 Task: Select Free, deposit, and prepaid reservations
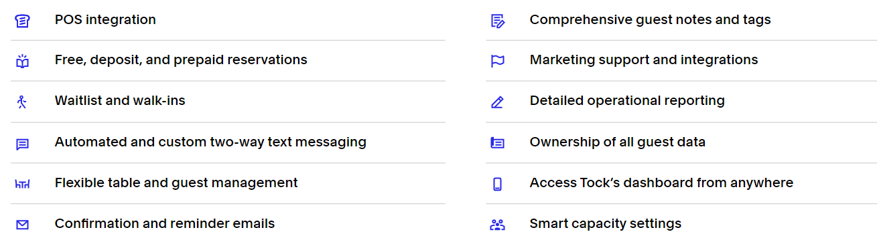pyautogui.click(x=181, y=60)
